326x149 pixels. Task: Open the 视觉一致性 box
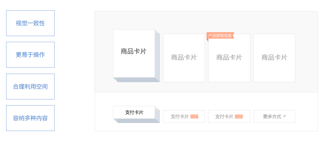30,23
